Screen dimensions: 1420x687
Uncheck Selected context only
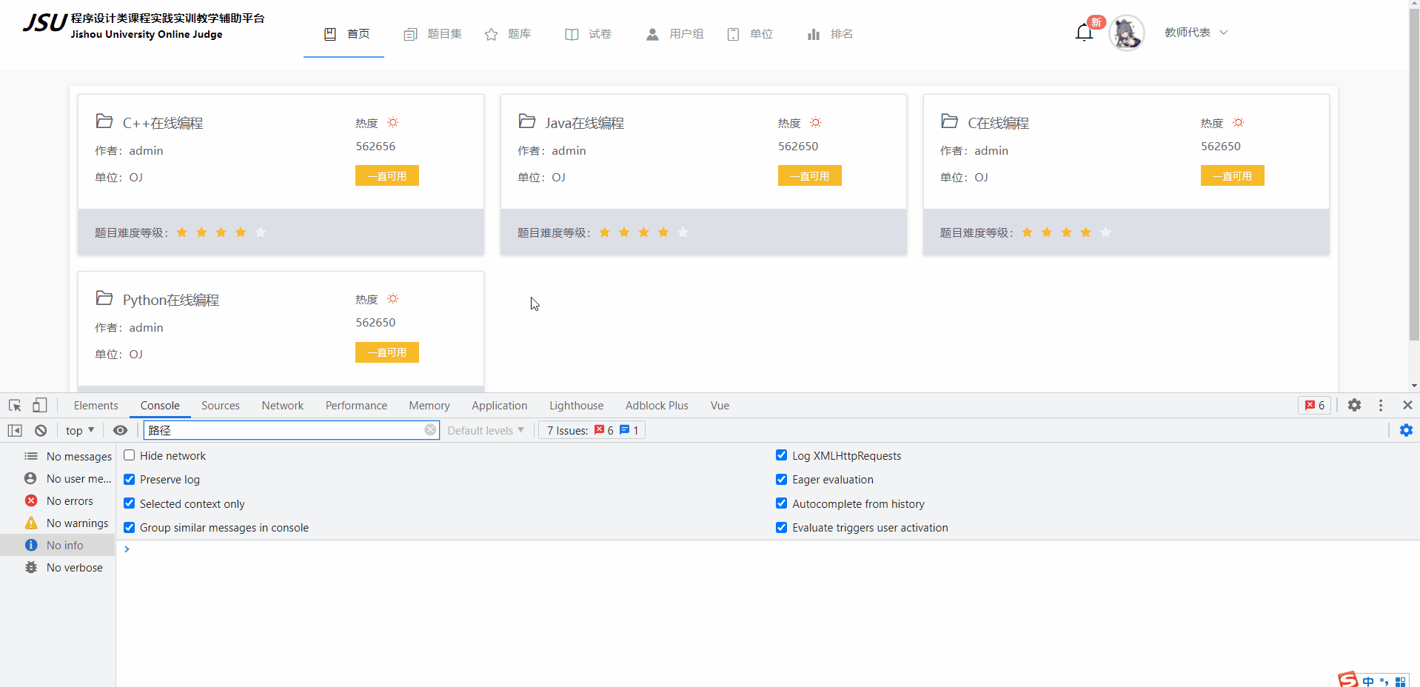click(130, 503)
